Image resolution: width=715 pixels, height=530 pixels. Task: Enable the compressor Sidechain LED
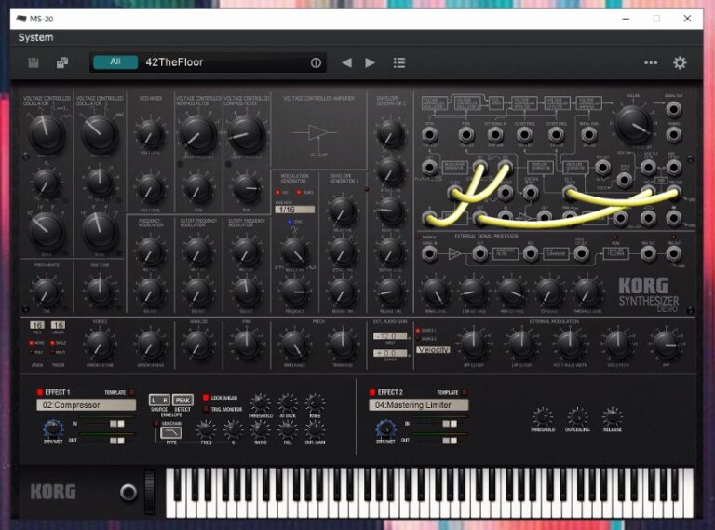coord(156,424)
